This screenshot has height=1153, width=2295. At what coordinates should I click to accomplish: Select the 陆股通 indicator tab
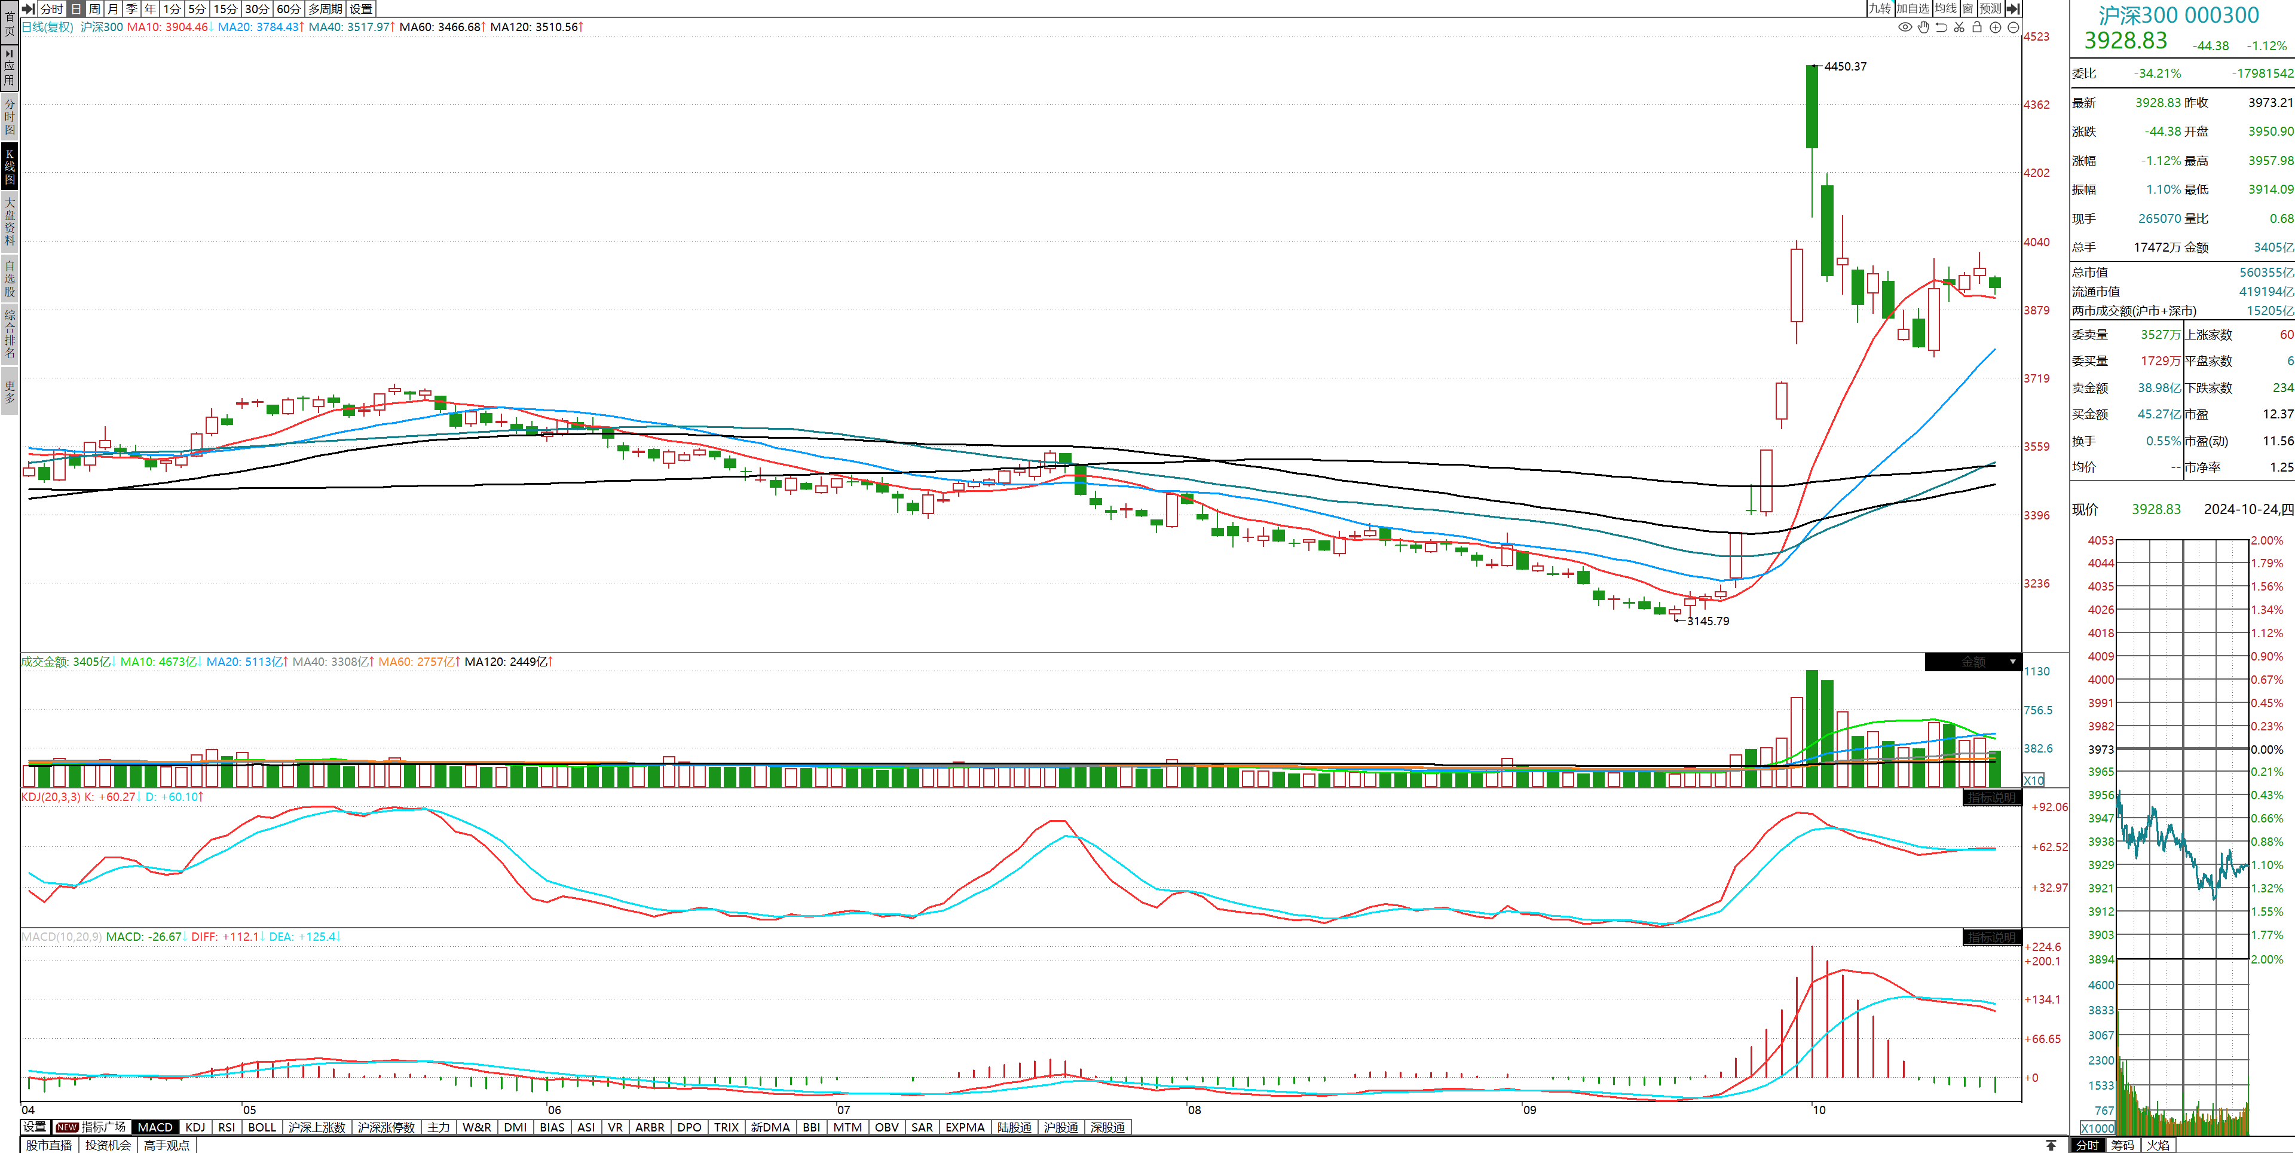[x=1014, y=1127]
